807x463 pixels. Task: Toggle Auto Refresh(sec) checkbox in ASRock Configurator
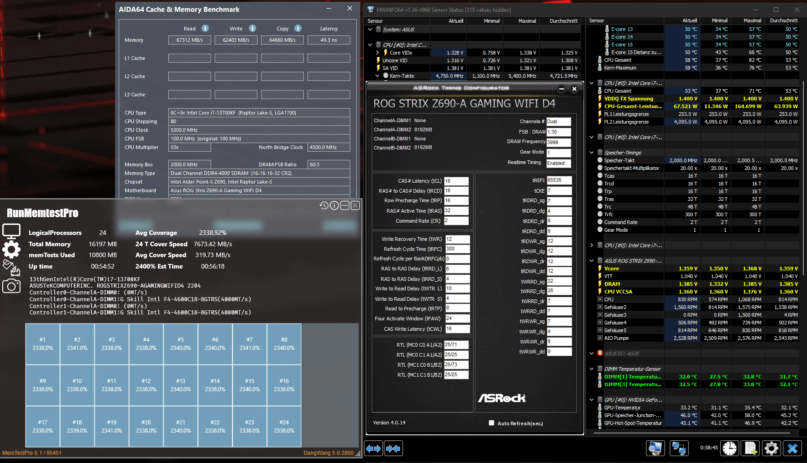491,423
